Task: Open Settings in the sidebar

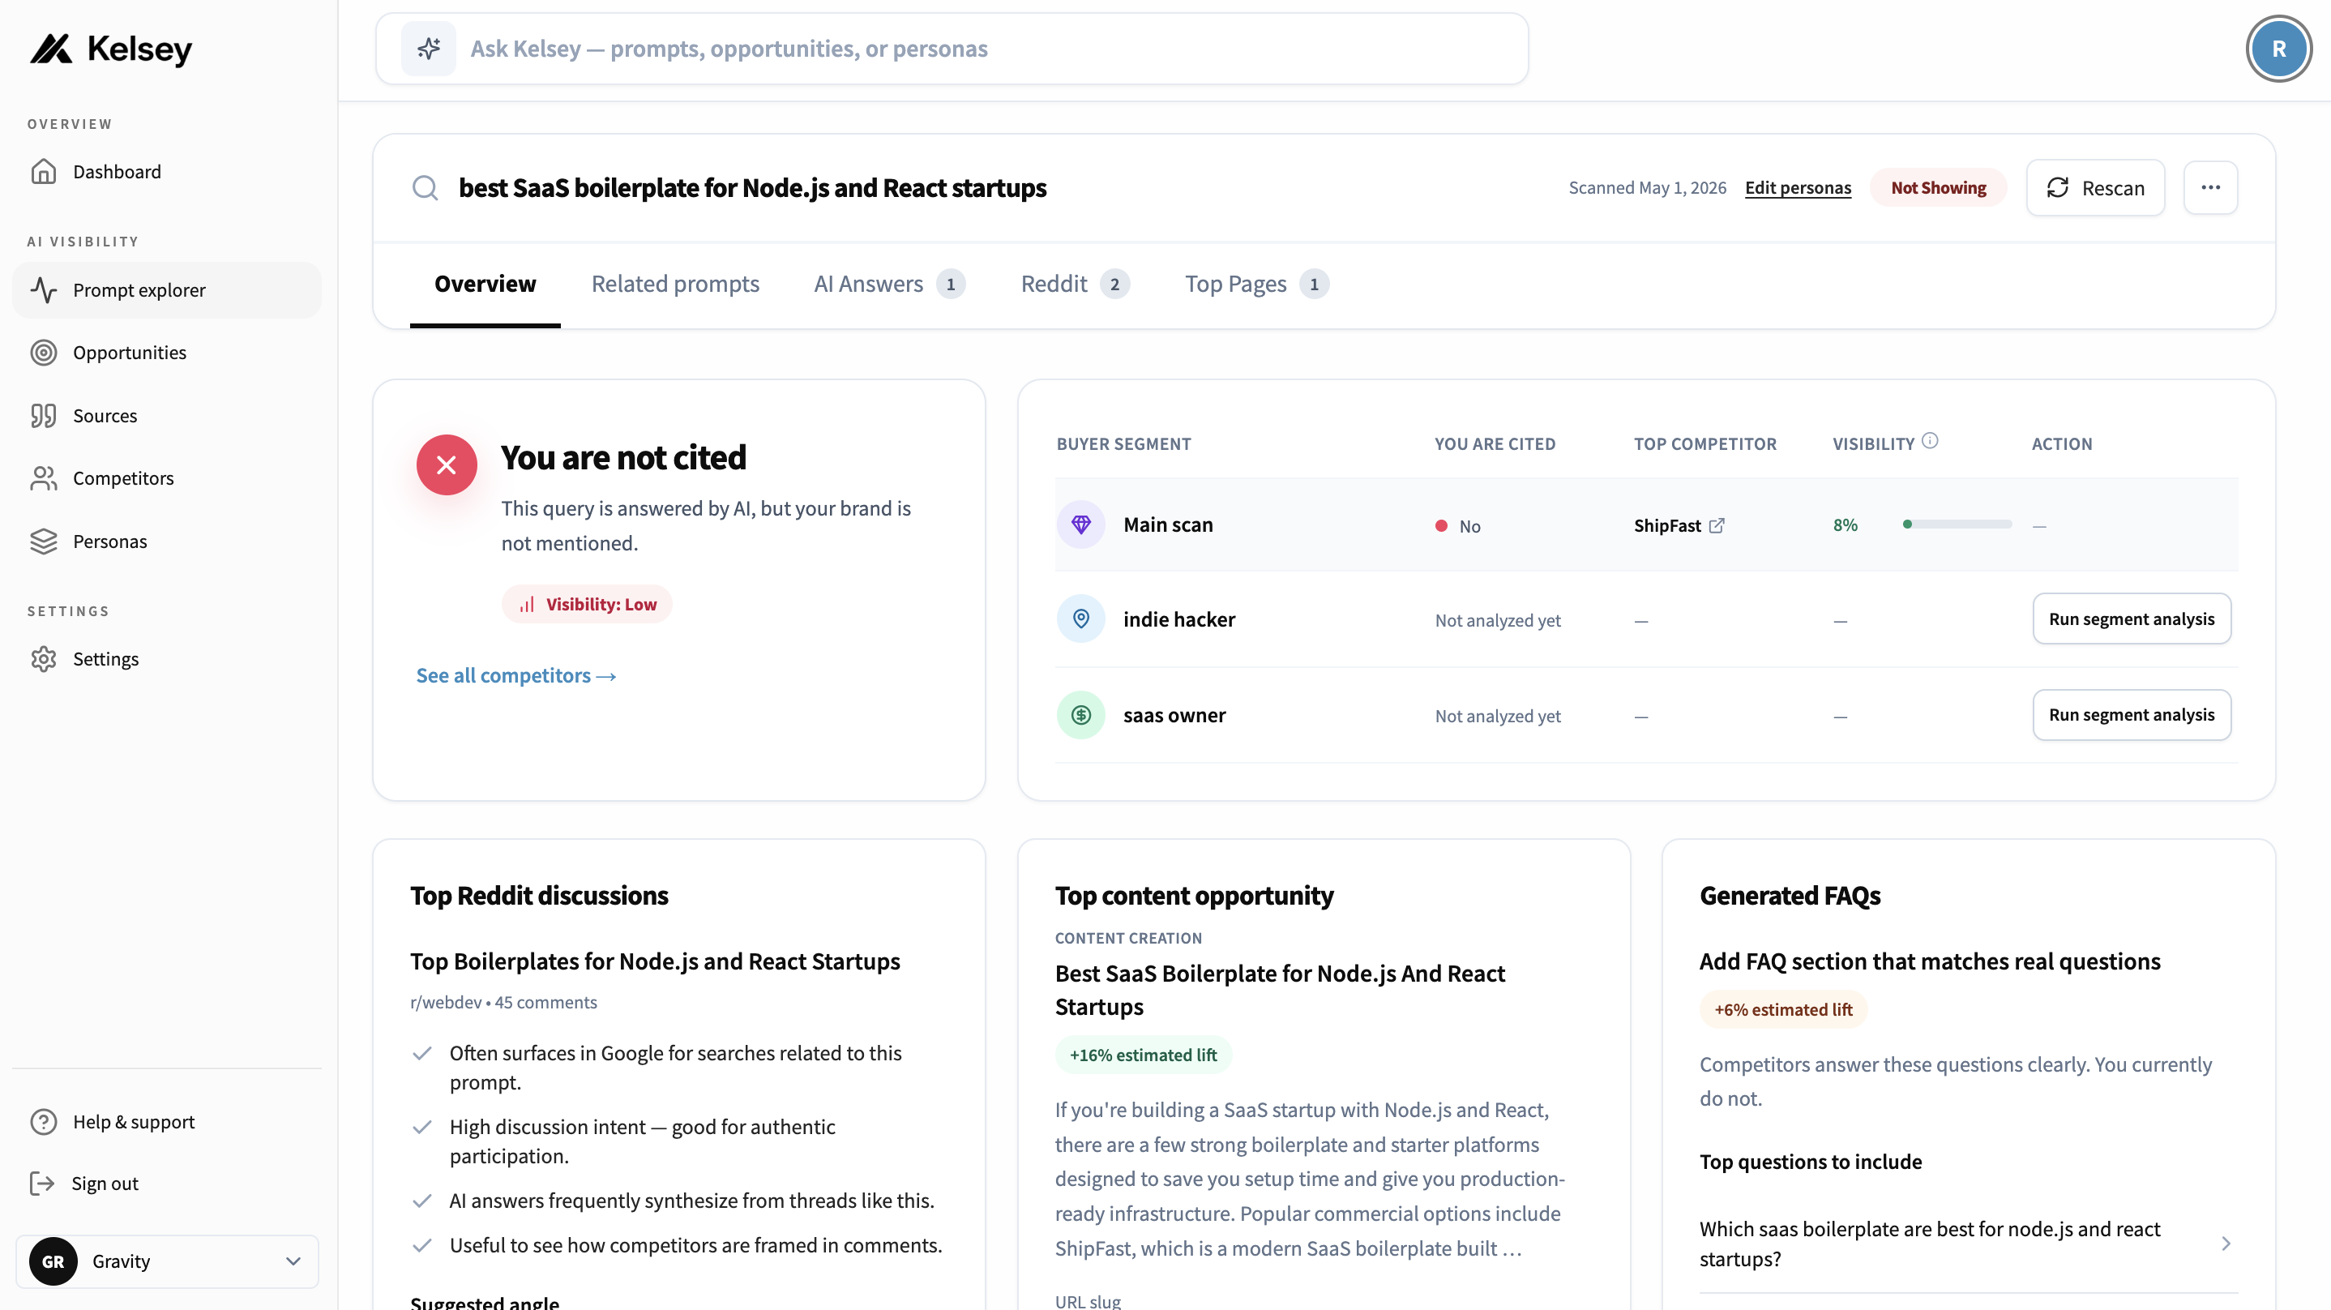Action: (168, 659)
